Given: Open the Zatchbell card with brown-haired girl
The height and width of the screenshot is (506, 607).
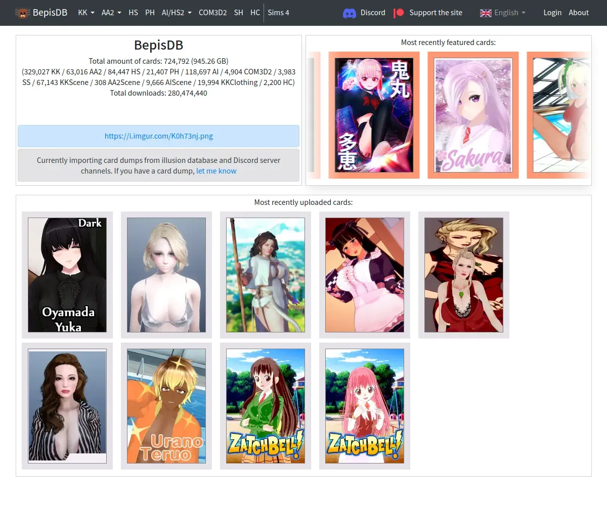Looking at the screenshot, I should click(266, 406).
